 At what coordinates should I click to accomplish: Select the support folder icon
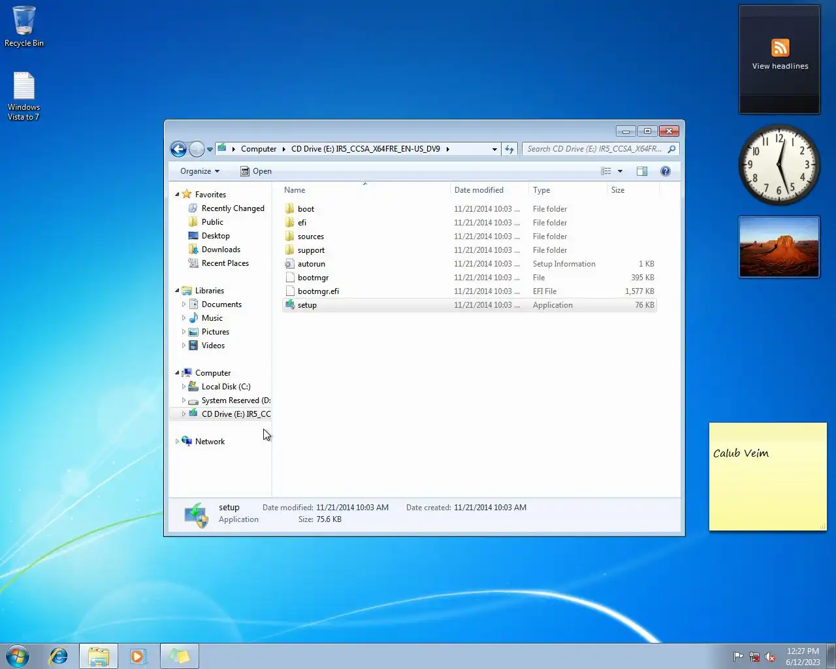pos(290,250)
